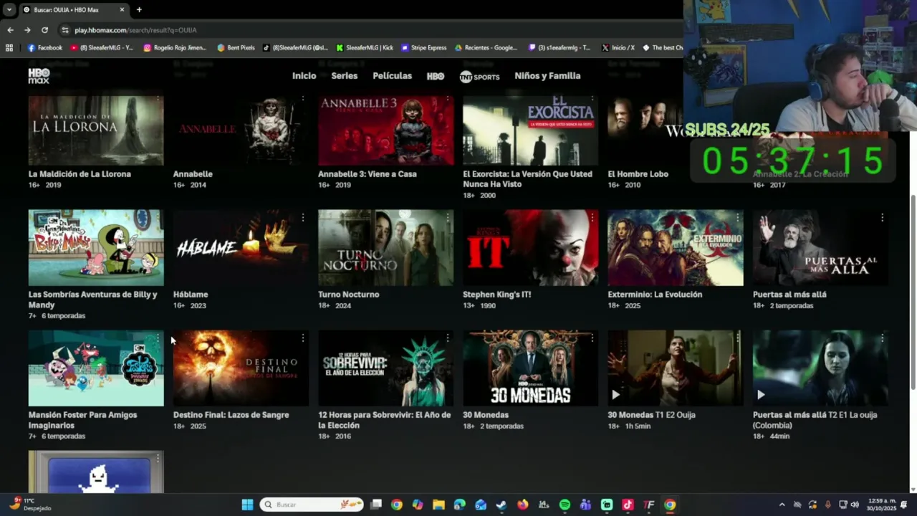Open the HBO hub icon in navigation
Screen dimensions: 917x516
tap(436, 76)
